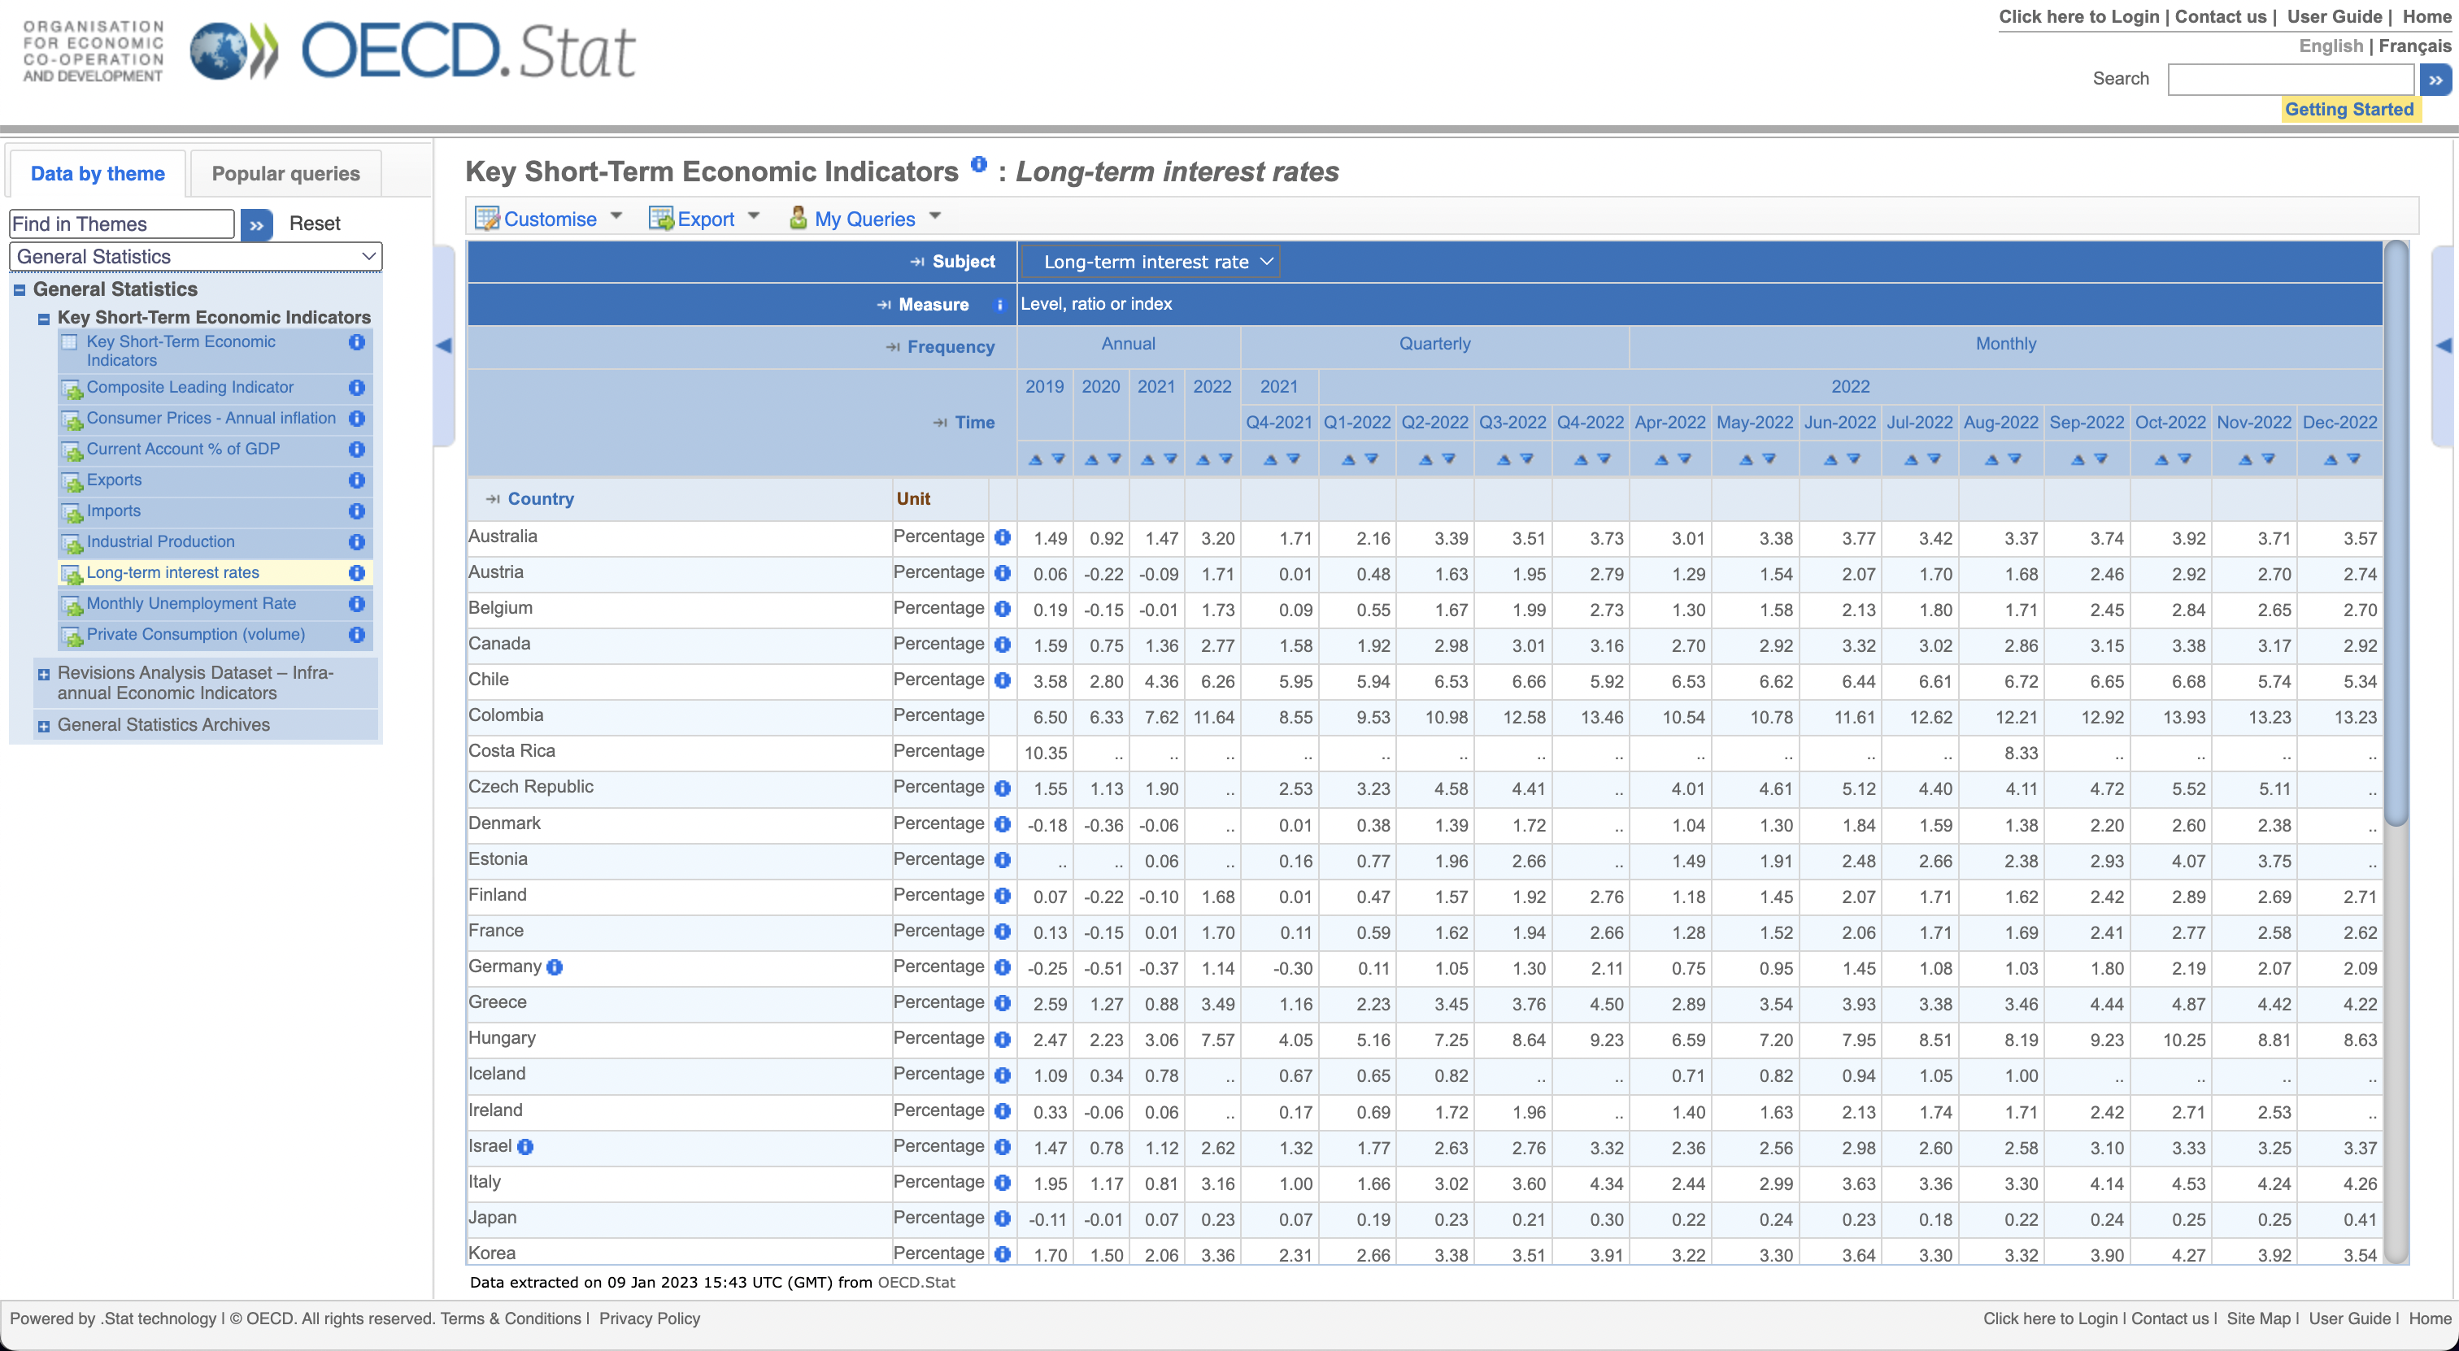Collapse the General Statistics tree node
2459x1351 pixels.
(x=19, y=290)
